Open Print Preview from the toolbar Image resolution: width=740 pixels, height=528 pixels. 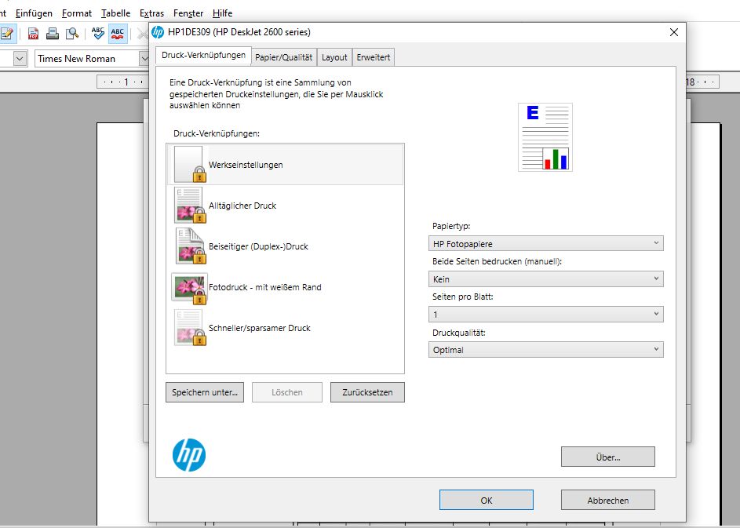point(72,34)
